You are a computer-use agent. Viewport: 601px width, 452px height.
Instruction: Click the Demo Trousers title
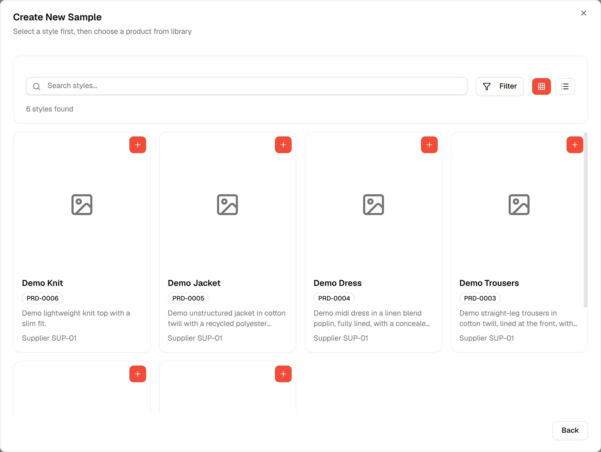(x=489, y=283)
